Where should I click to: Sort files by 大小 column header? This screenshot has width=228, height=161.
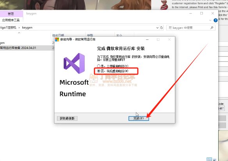(x=119, y=35)
